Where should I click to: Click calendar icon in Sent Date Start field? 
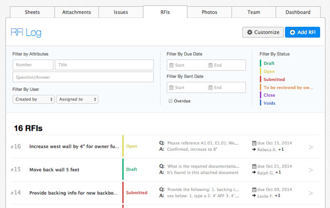click(171, 88)
